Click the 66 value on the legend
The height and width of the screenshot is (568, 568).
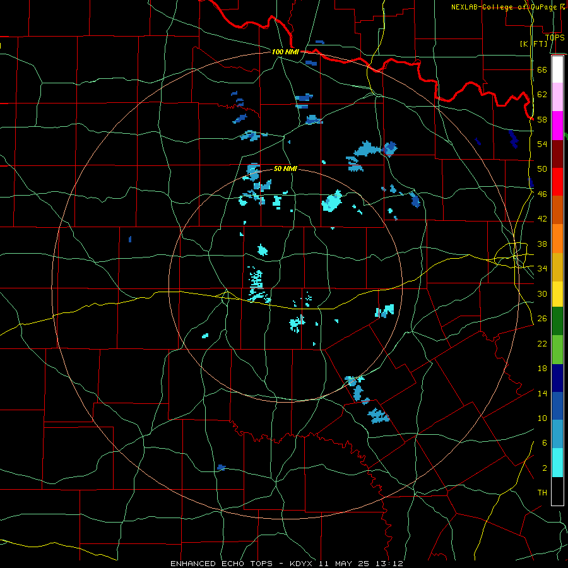542,69
